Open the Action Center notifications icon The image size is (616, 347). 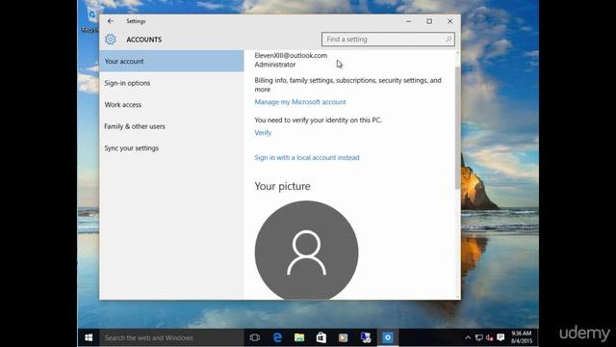(500, 337)
